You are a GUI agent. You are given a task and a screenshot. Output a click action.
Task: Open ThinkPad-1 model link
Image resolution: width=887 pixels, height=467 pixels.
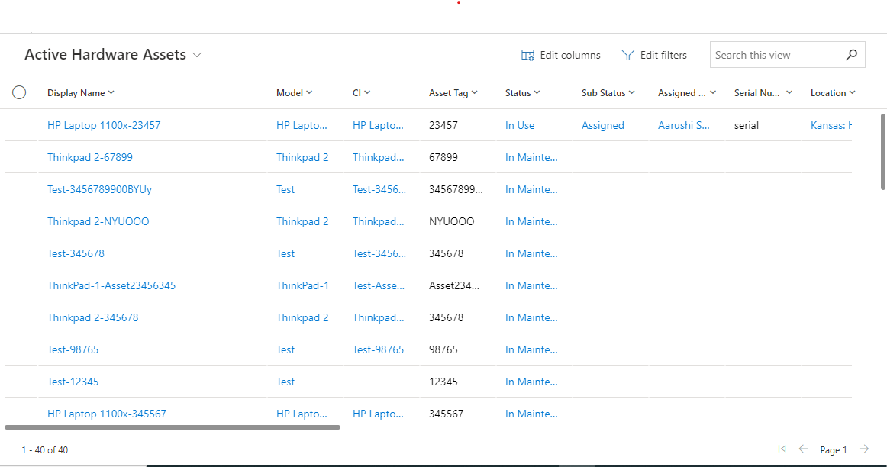[302, 285]
